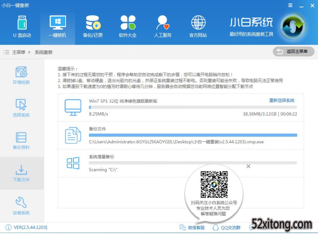Select the 选择系统 sidebar step
Image resolution: width=318 pixels, height=236 pixels.
(21, 108)
